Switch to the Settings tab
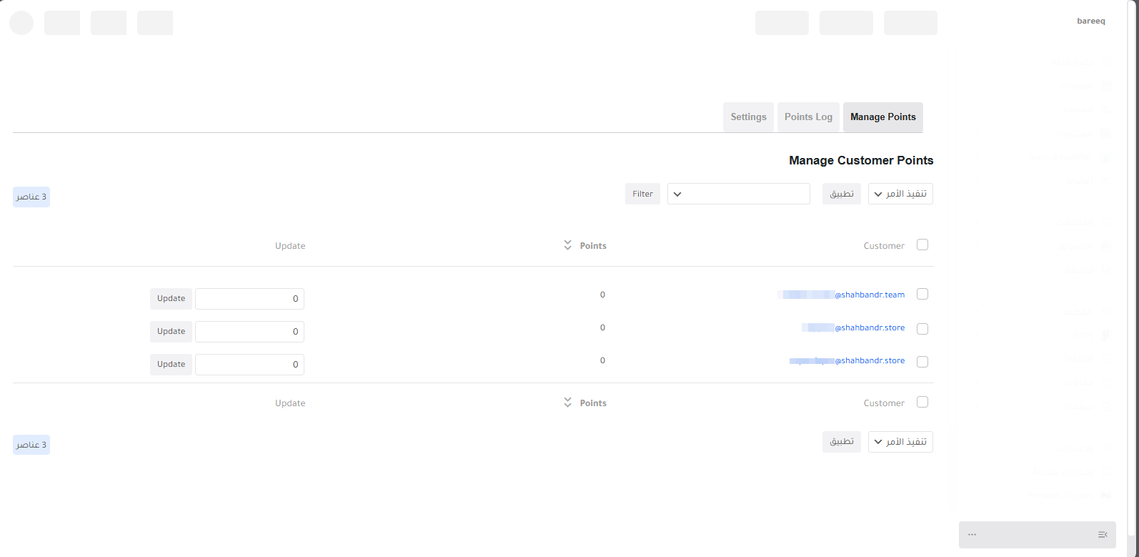The image size is (1139, 557). [748, 117]
